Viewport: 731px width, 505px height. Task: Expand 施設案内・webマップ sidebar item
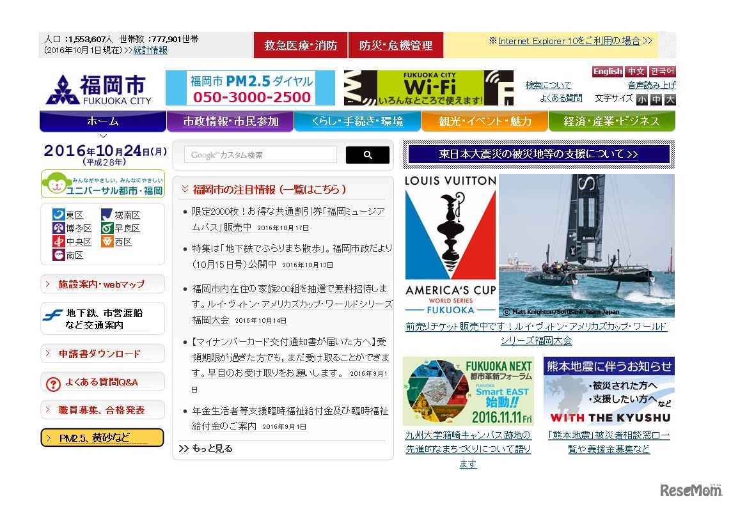coord(102,284)
